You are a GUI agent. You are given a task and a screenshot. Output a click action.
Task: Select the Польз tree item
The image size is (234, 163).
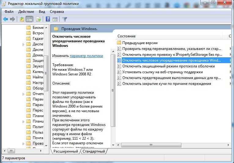point(38,132)
